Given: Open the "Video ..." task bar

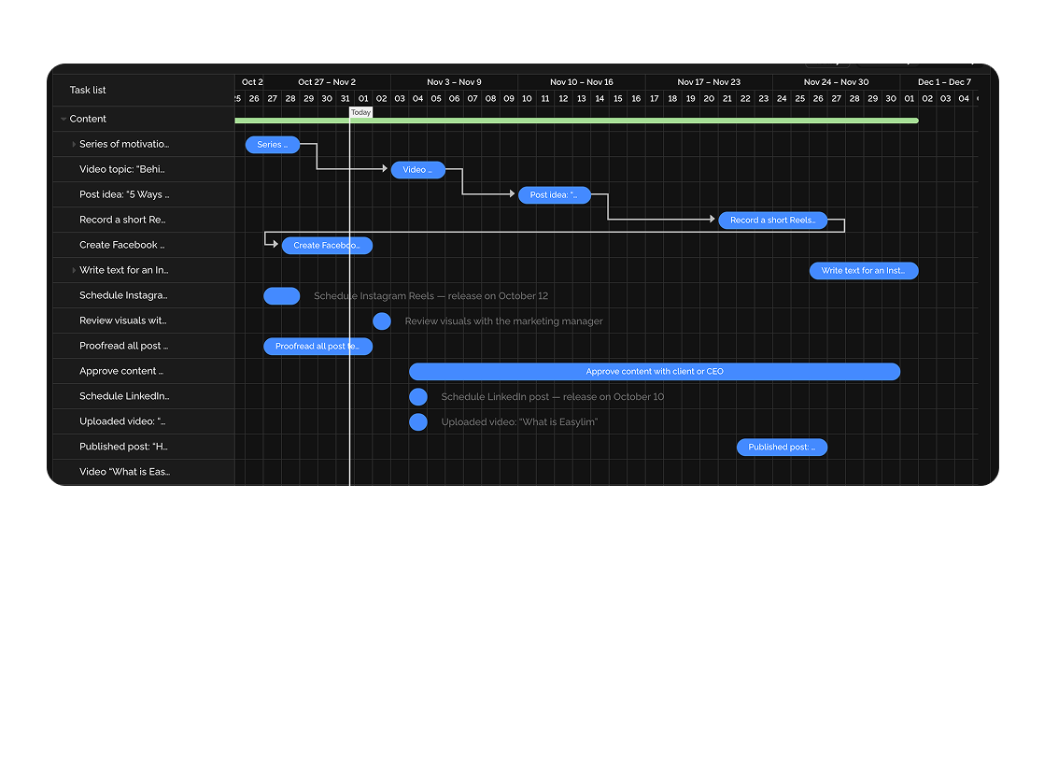Looking at the screenshot, I should click(416, 169).
